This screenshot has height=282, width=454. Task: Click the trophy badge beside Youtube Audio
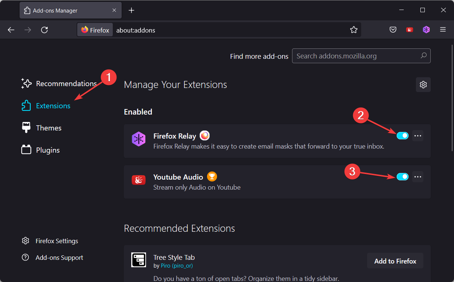[x=211, y=177]
